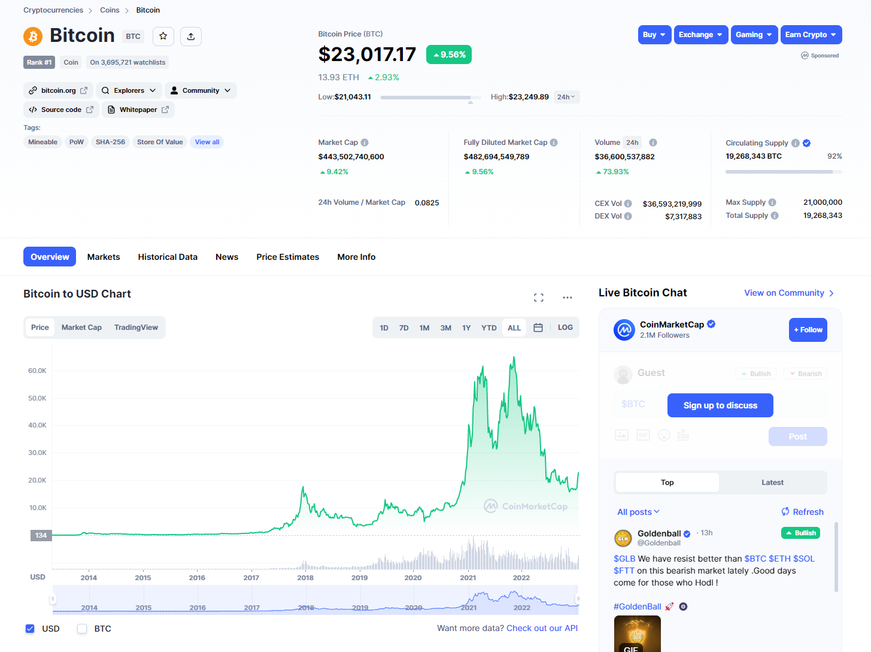The height and width of the screenshot is (652, 871).
Task: Open the More Info tab
Action: (356, 257)
